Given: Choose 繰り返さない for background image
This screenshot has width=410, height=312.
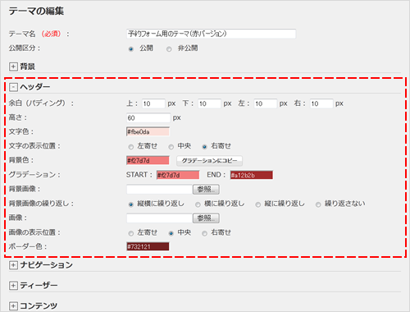Looking at the screenshot, I should click(318, 204).
